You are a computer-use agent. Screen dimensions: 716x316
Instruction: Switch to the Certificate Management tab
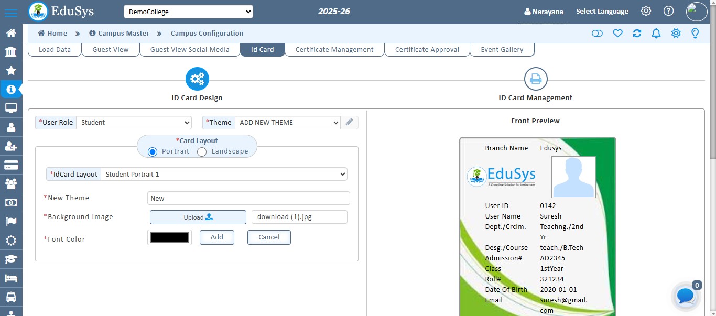[x=334, y=50]
